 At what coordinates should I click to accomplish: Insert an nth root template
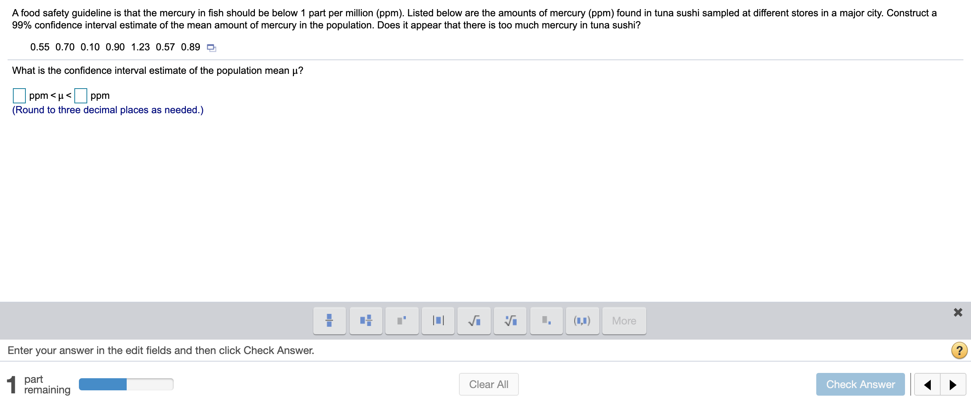pos(510,321)
